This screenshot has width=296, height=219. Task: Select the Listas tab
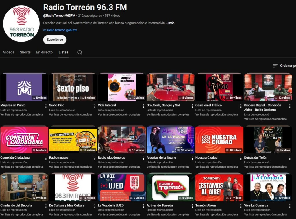(63, 52)
